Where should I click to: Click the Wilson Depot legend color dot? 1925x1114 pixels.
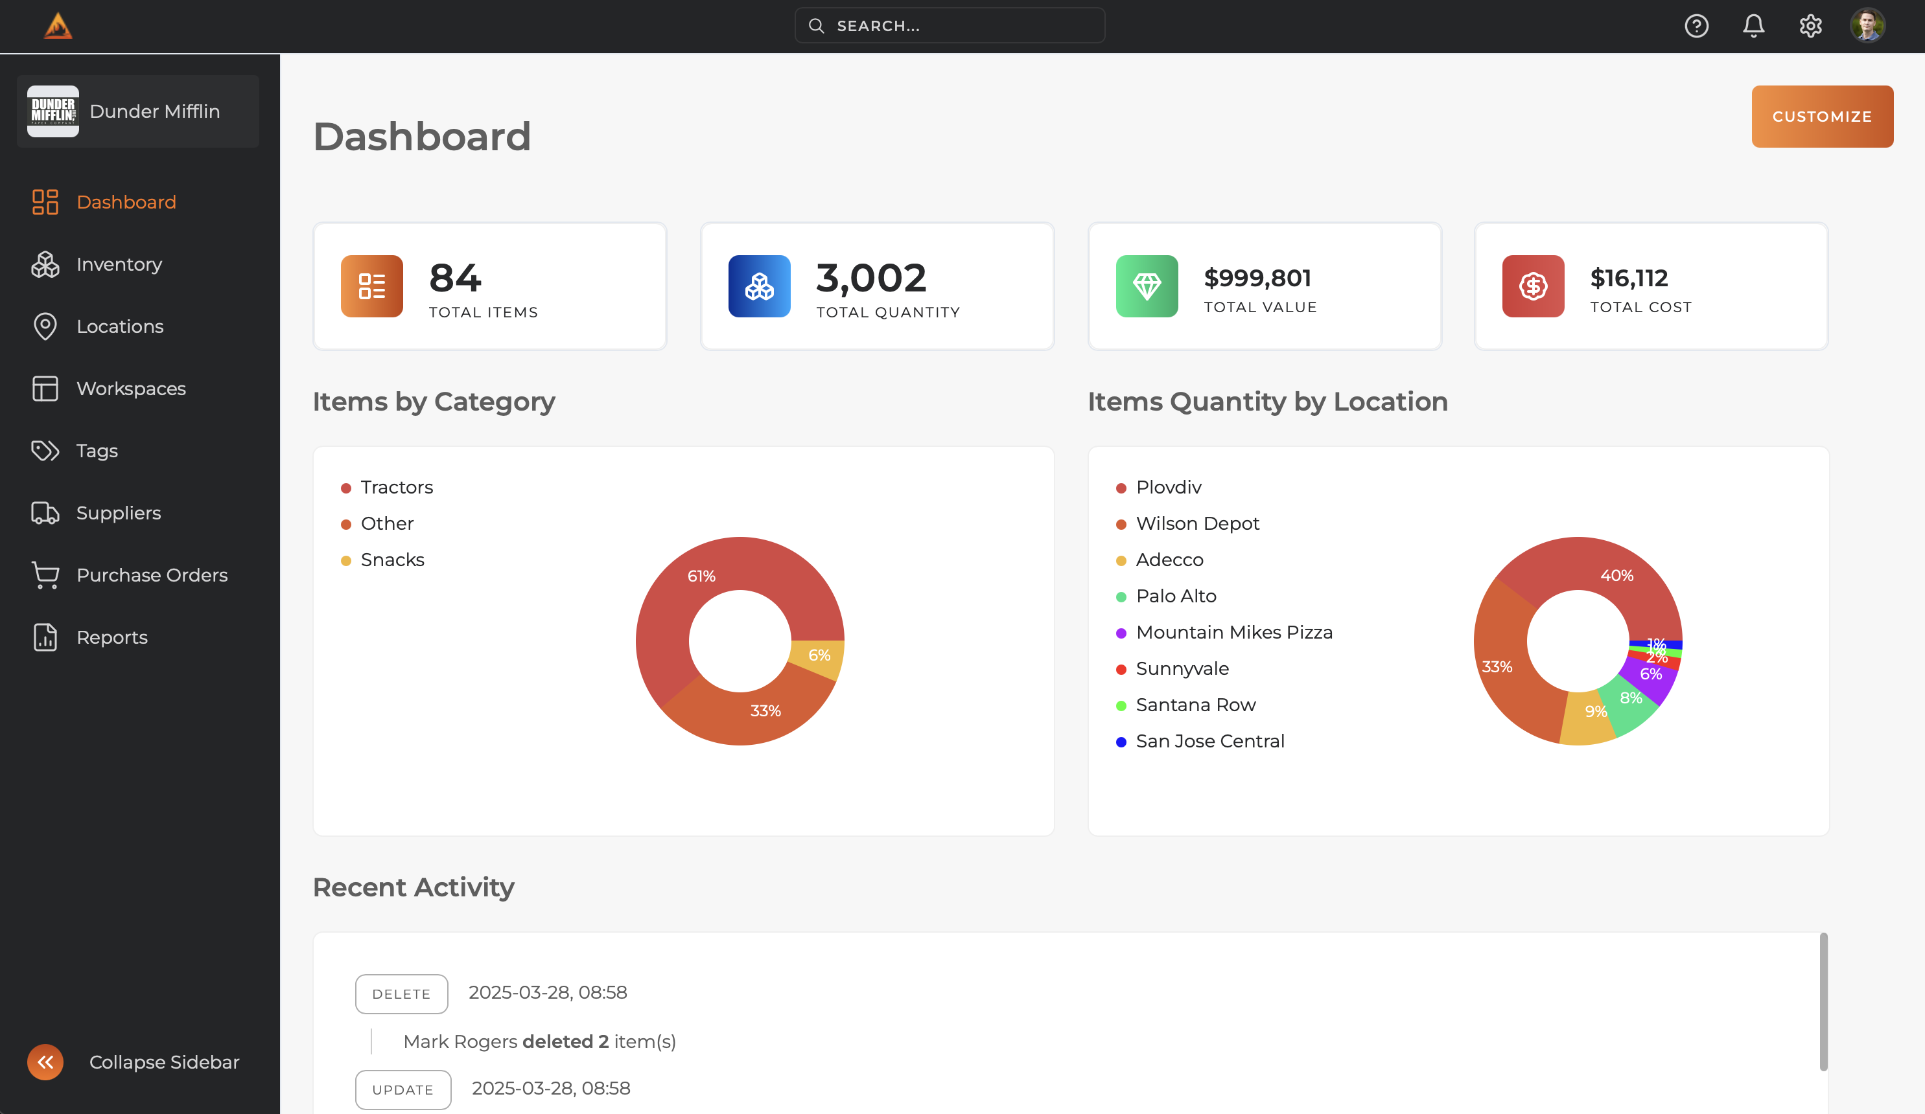click(x=1121, y=524)
